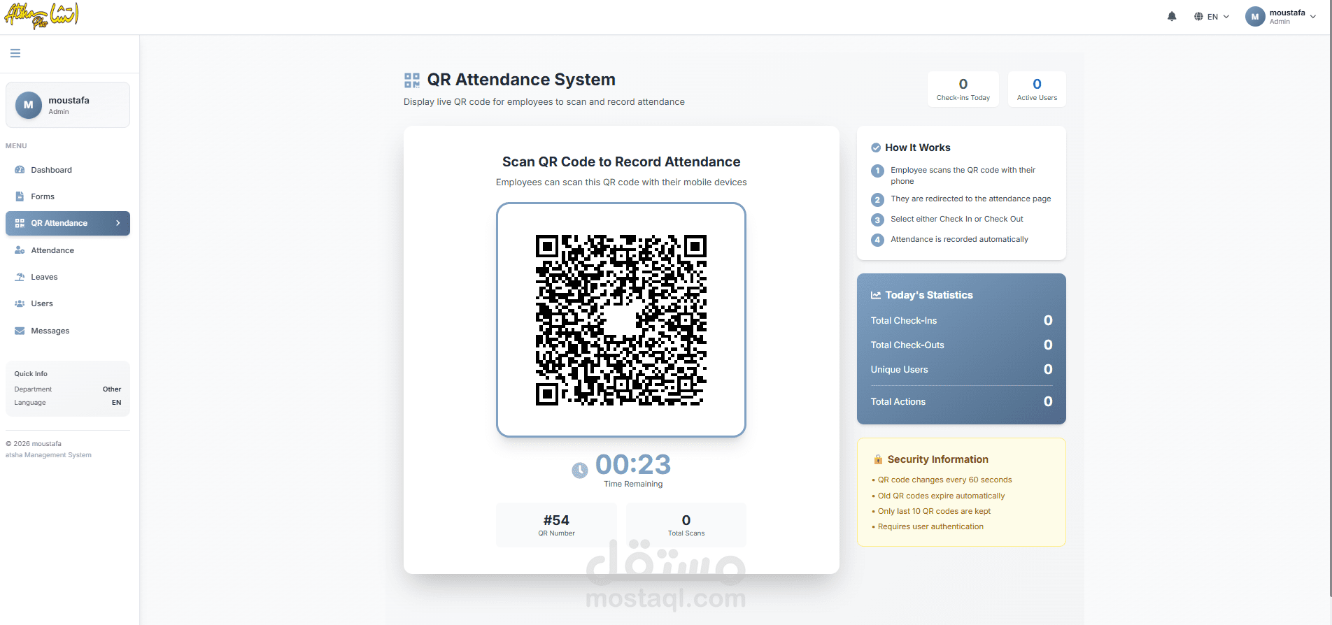Click 'Select either Check In or Check Out'
The height and width of the screenshot is (625, 1332).
point(956,219)
